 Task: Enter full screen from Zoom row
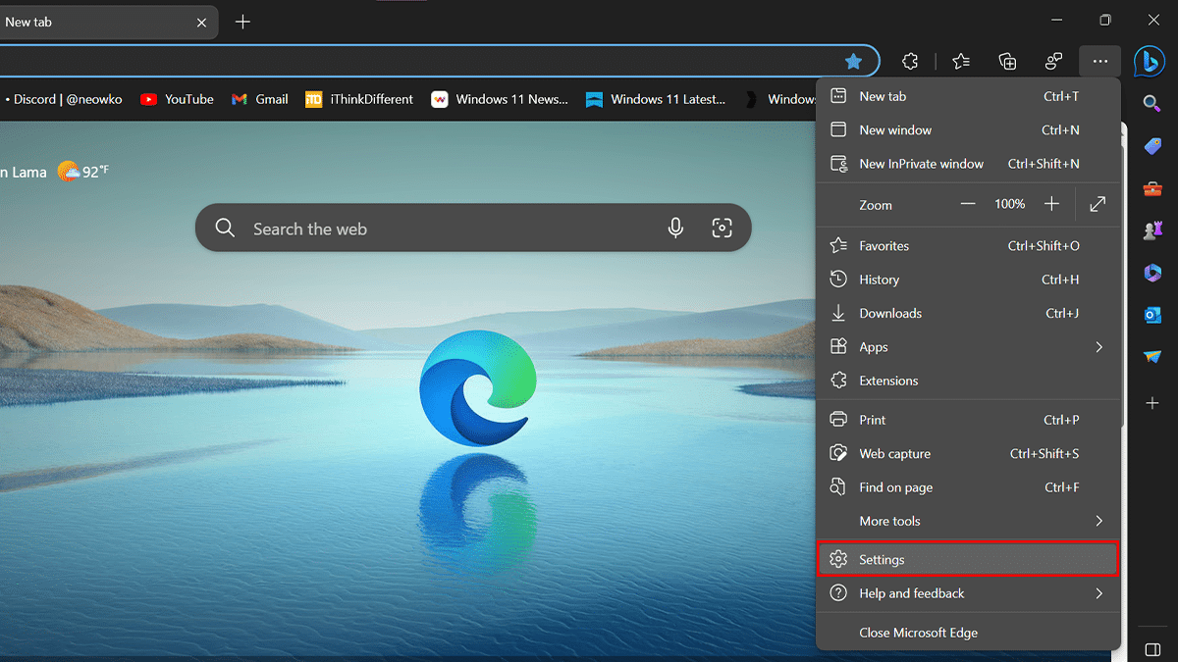click(x=1098, y=204)
